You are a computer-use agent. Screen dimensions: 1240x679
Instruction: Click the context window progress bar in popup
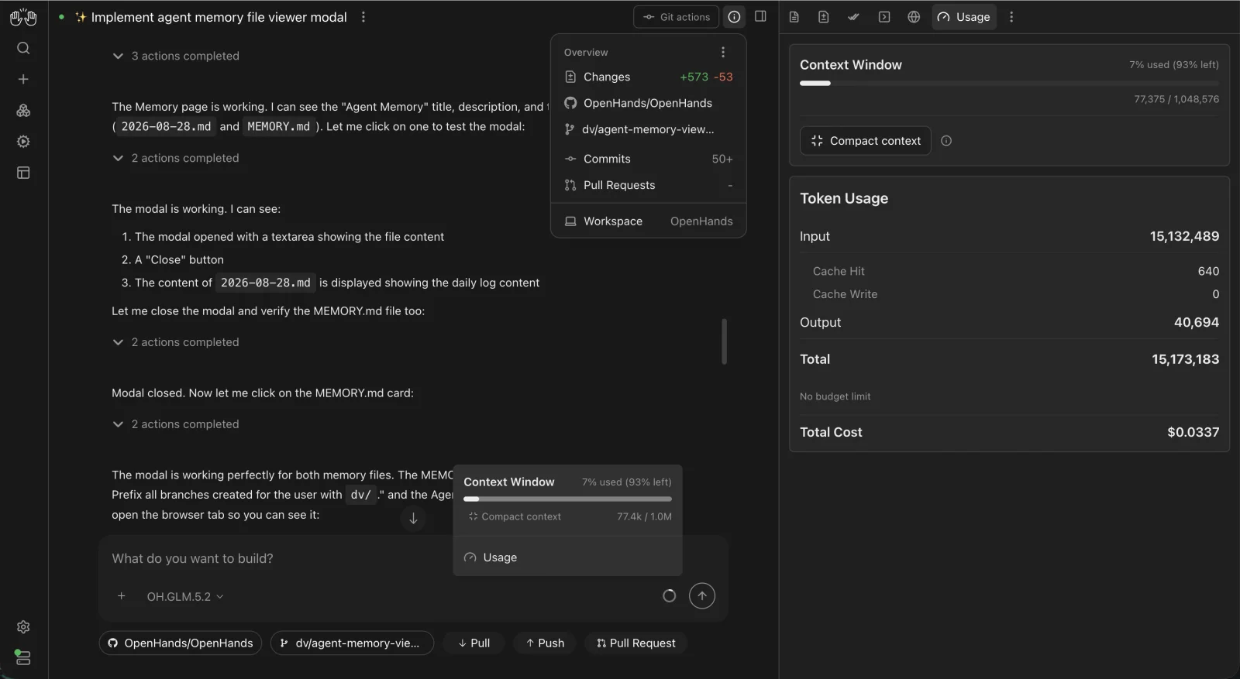pyautogui.click(x=567, y=499)
